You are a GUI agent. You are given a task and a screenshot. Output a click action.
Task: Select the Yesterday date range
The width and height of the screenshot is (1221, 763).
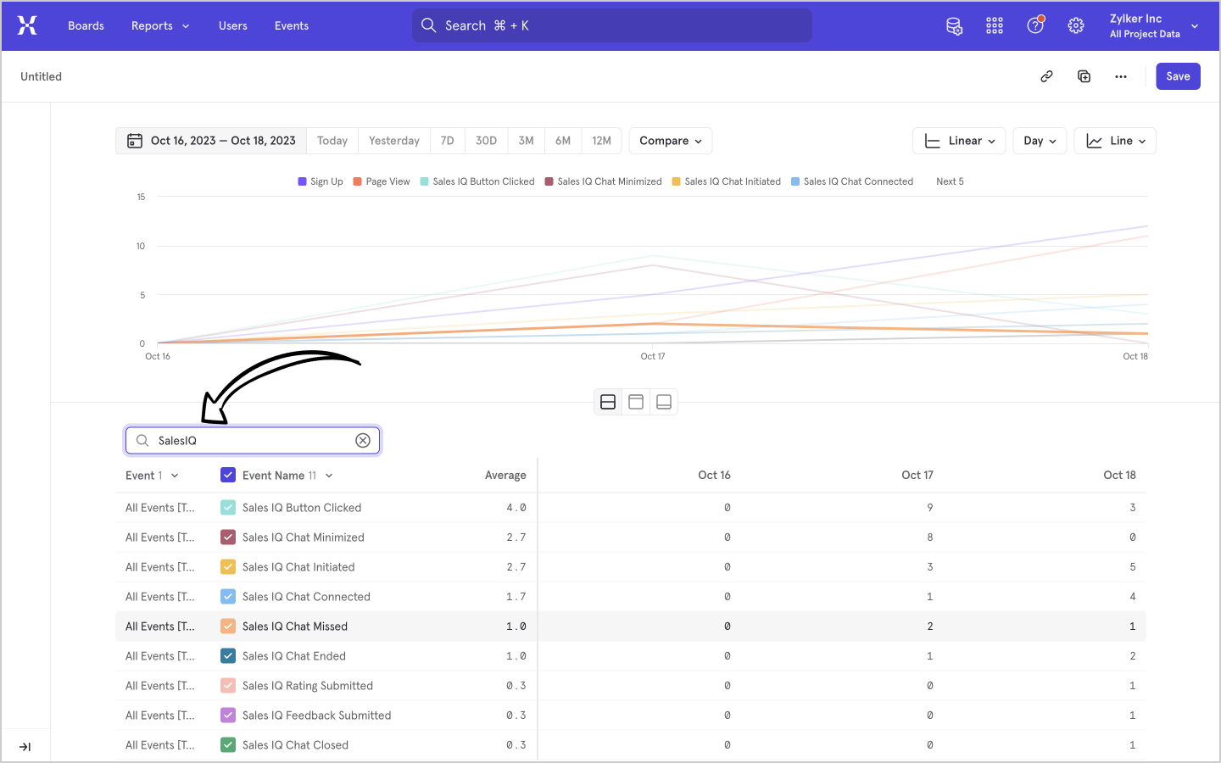tap(394, 141)
